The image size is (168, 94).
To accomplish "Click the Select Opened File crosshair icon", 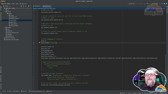I will 21,6.
